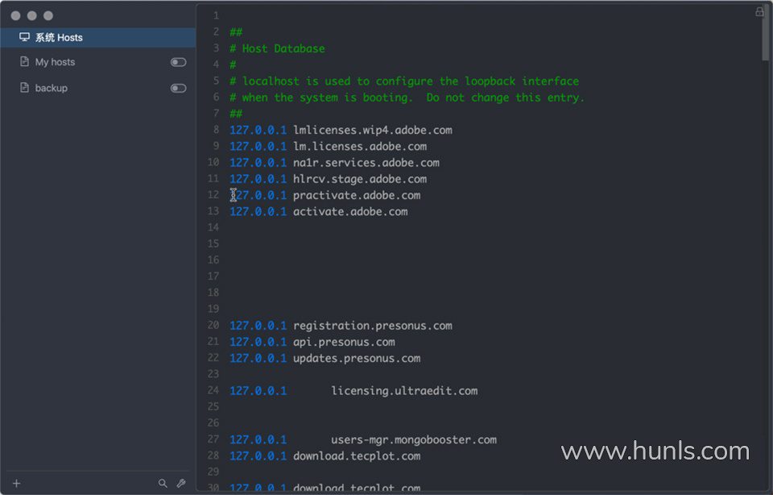Viewport: 773px width, 495px height.
Task: Select the backup entry label
Action: 52,88
